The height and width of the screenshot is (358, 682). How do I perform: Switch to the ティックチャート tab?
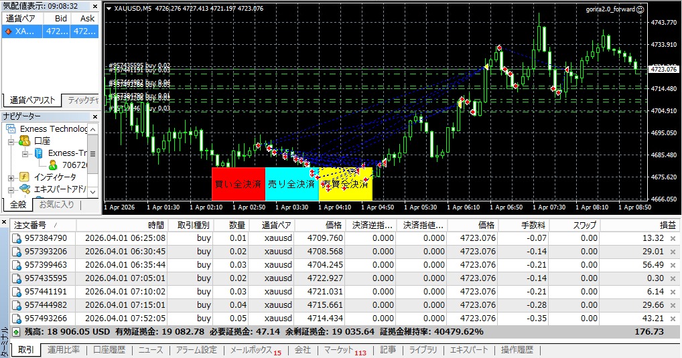point(82,100)
